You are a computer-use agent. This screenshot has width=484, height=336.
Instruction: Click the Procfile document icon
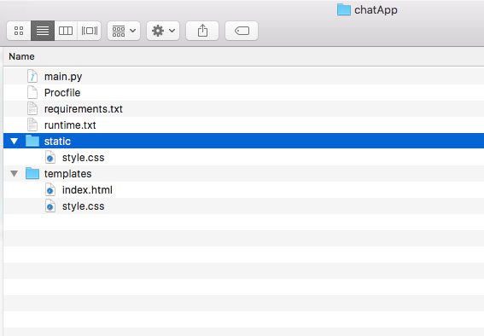[32, 92]
